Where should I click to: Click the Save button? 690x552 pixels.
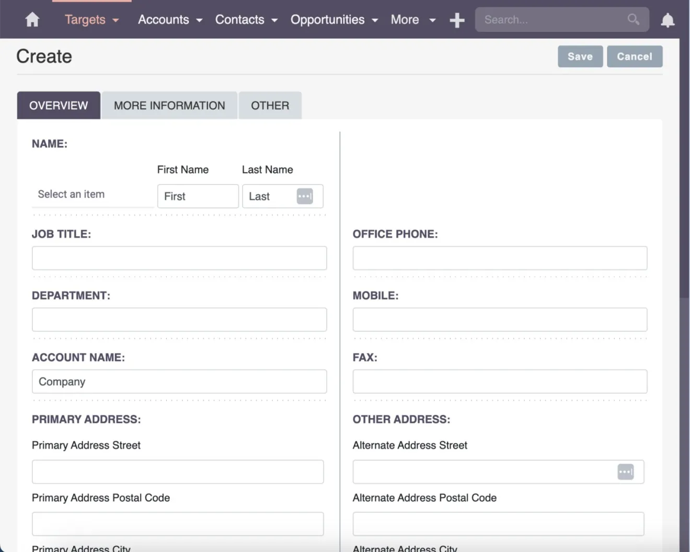tap(580, 56)
